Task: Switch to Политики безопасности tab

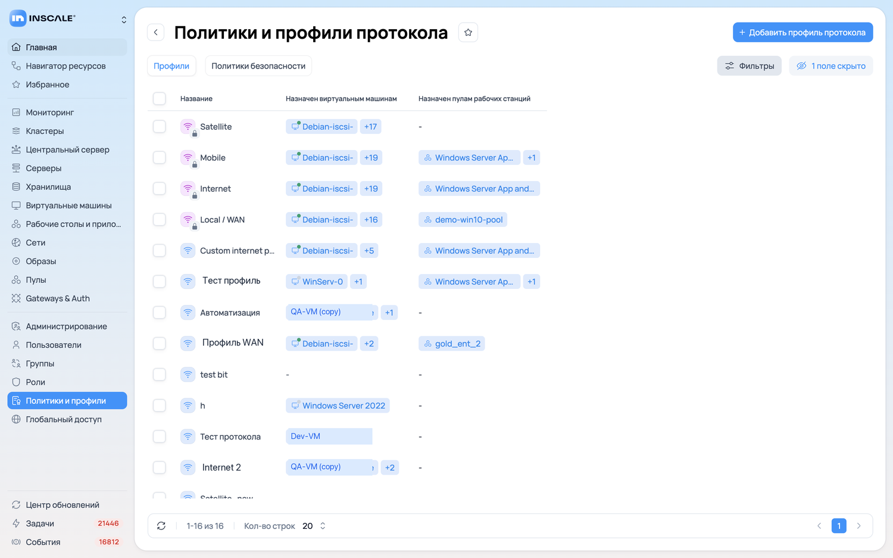Action: click(258, 66)
